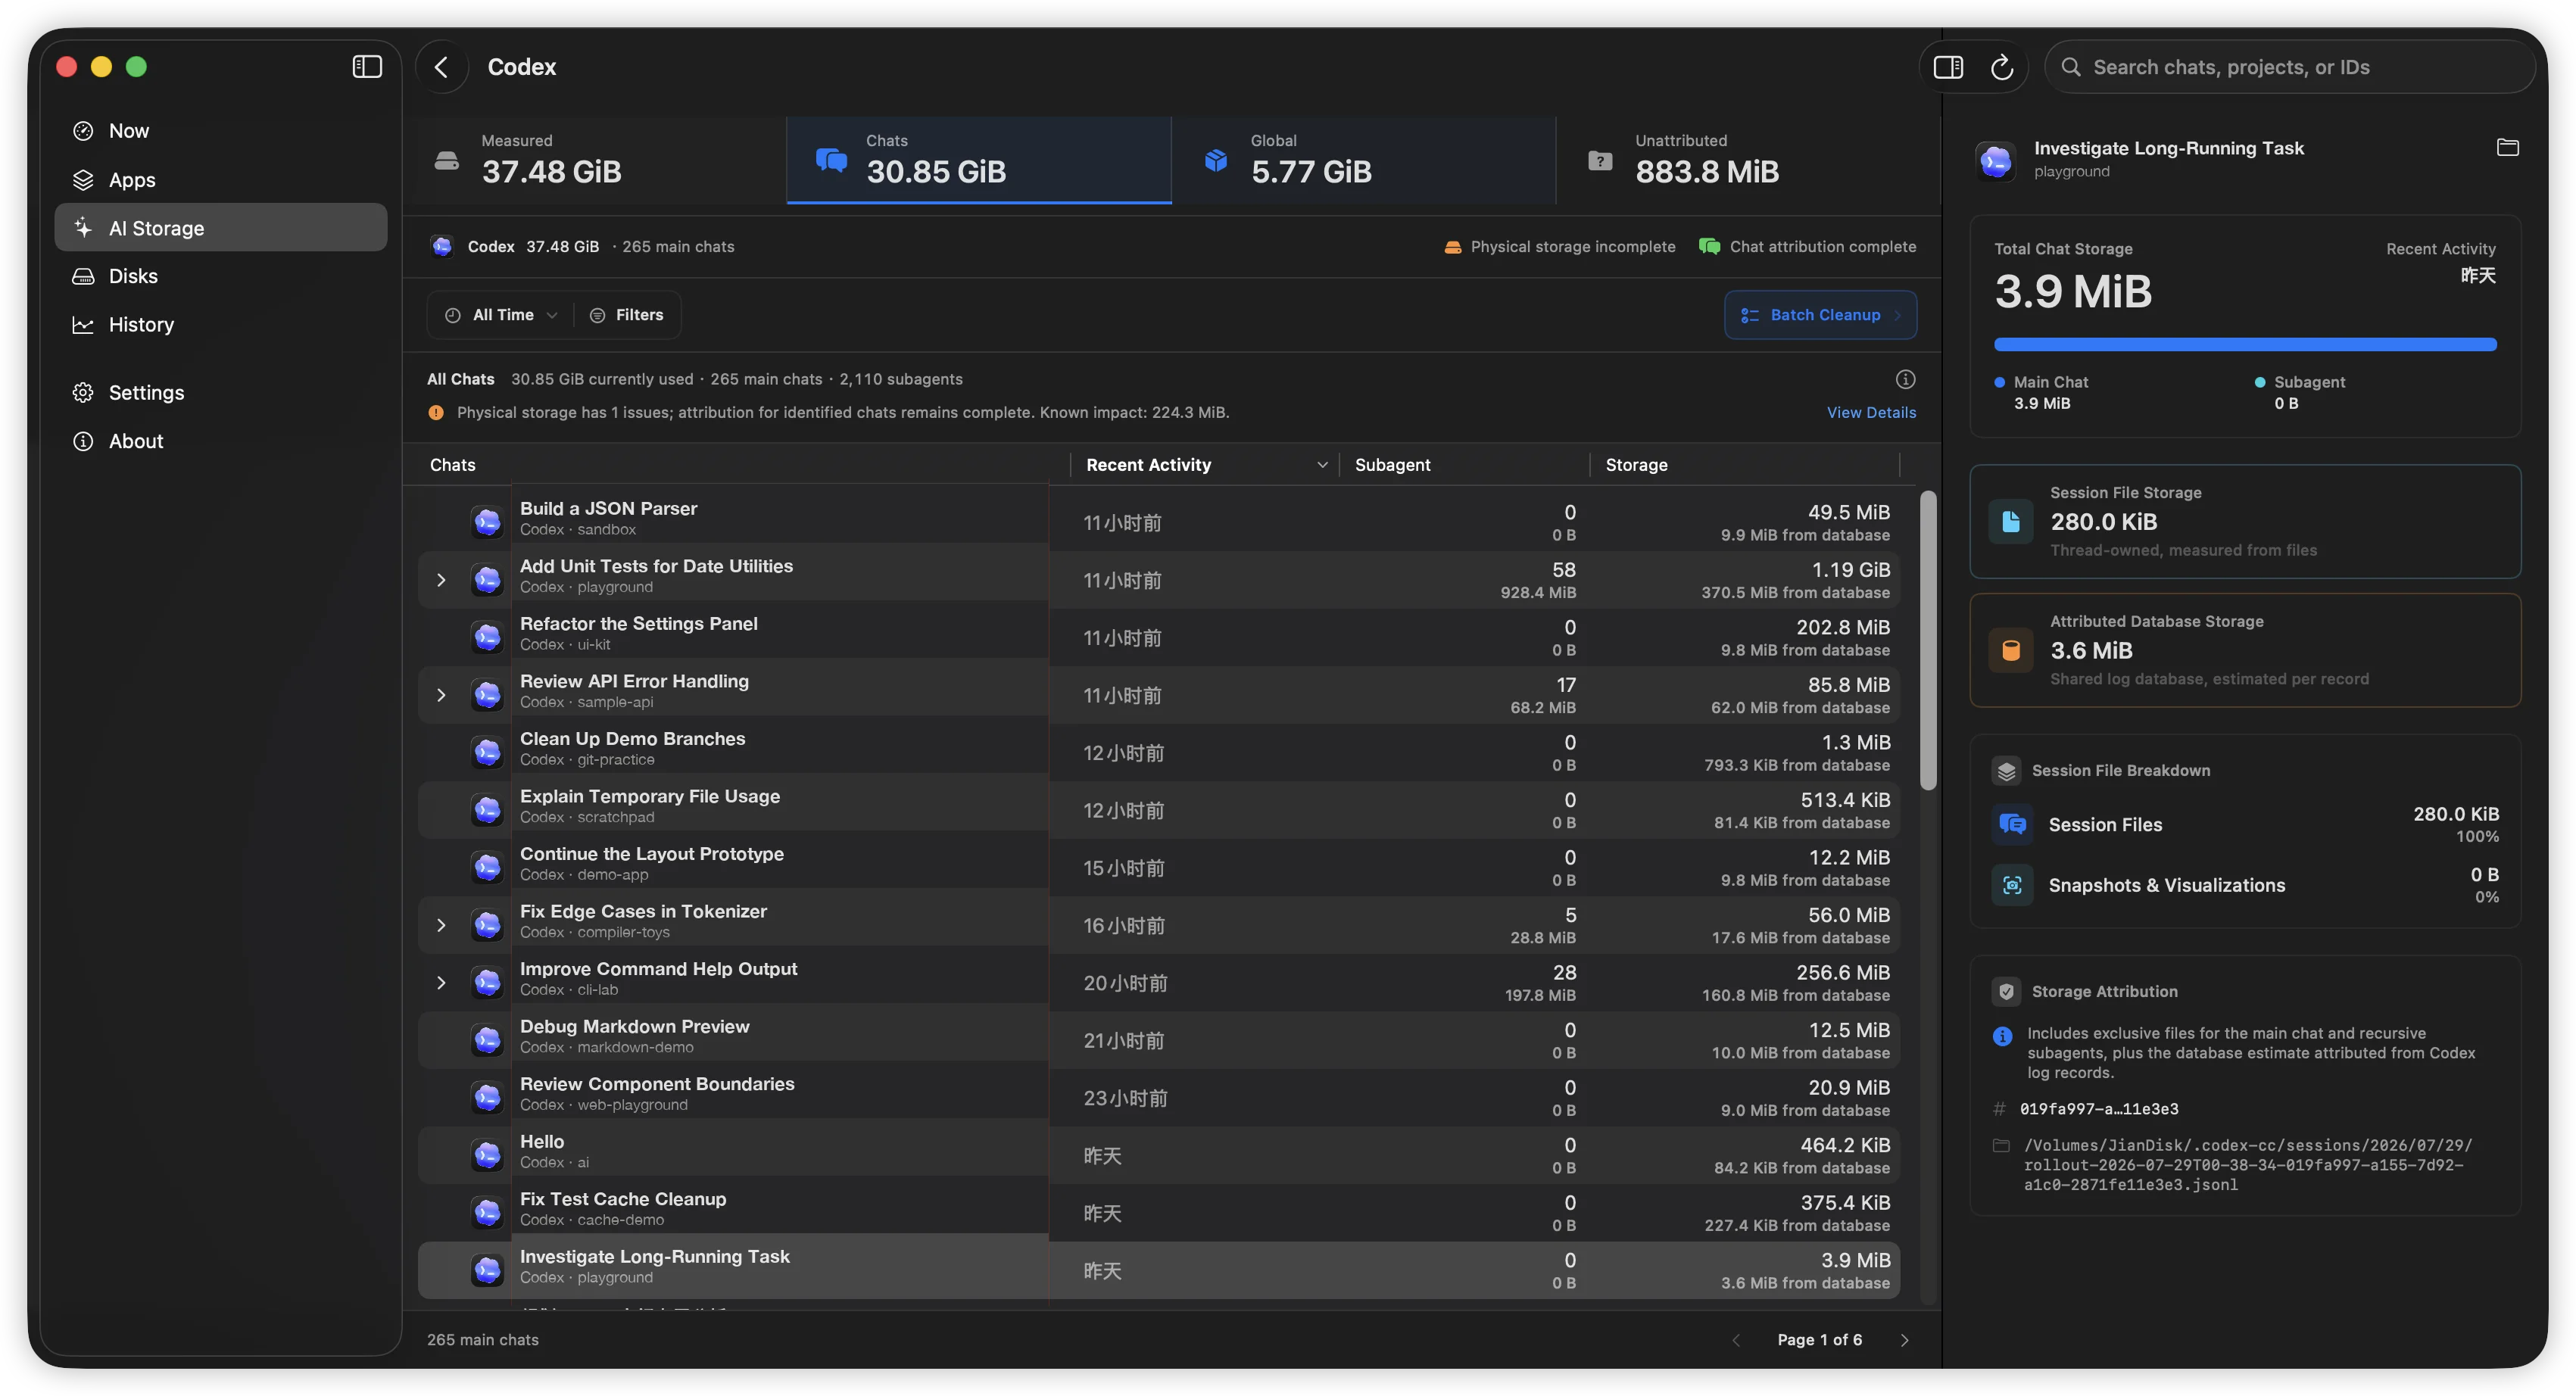The width and height of the screenshot is (2576, 1396).
Task: Click the refresh icon in toolbar
Action: click(x=2001, y=67)
